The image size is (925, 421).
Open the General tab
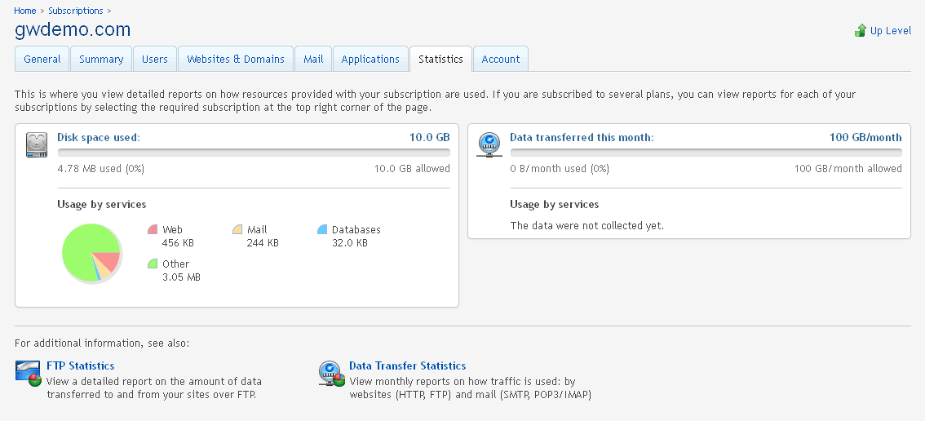[42, 60]
